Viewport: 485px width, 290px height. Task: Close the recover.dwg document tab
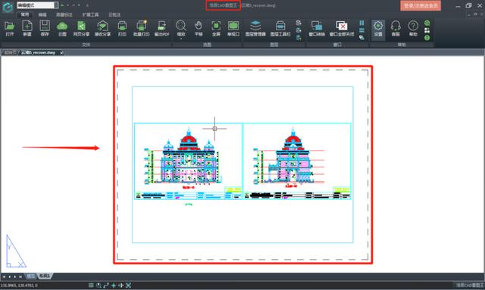pyautogui.click(x=61, y=53)
